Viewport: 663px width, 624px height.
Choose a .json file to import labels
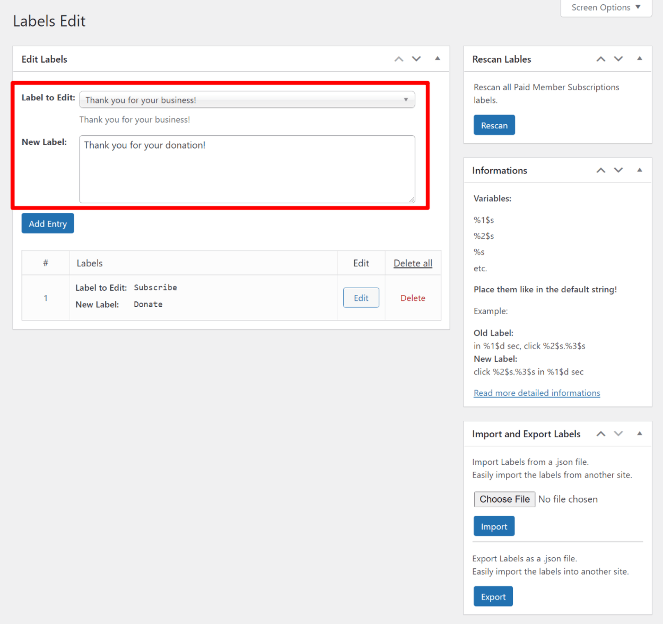click(504, 499)
